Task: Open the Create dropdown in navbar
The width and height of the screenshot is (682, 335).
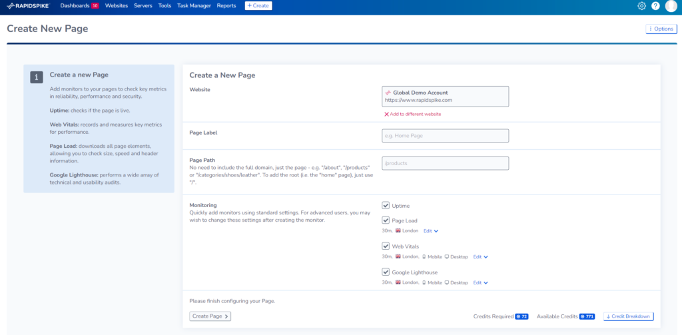Action: coord(258,5)
